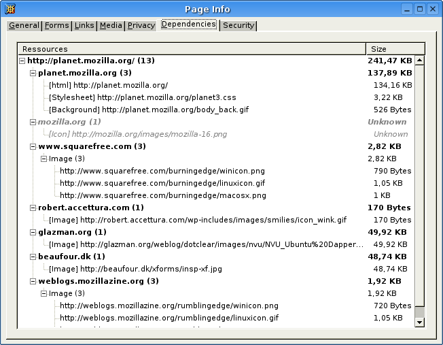Click the scrollbar down arrow

(x=419, y=322)
